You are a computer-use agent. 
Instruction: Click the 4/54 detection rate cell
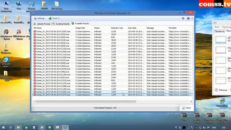click(113, 63)
